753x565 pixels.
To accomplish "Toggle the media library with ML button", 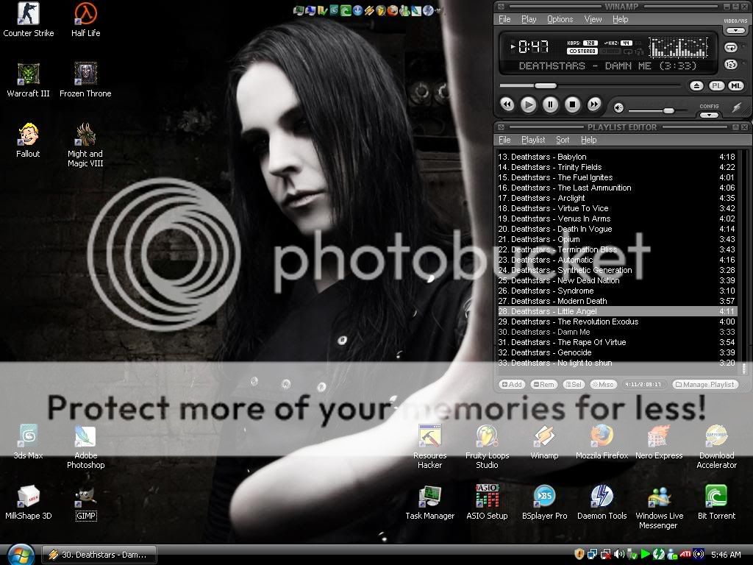I will tap(735, 86).
